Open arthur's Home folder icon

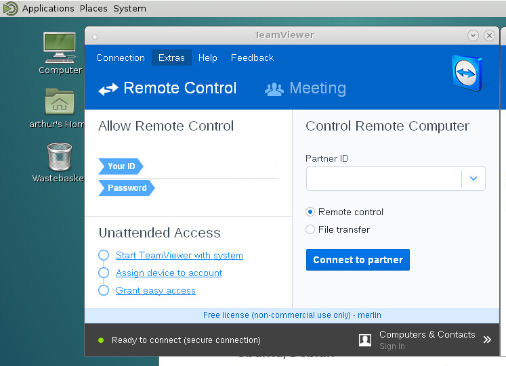(x=60, y=101)
